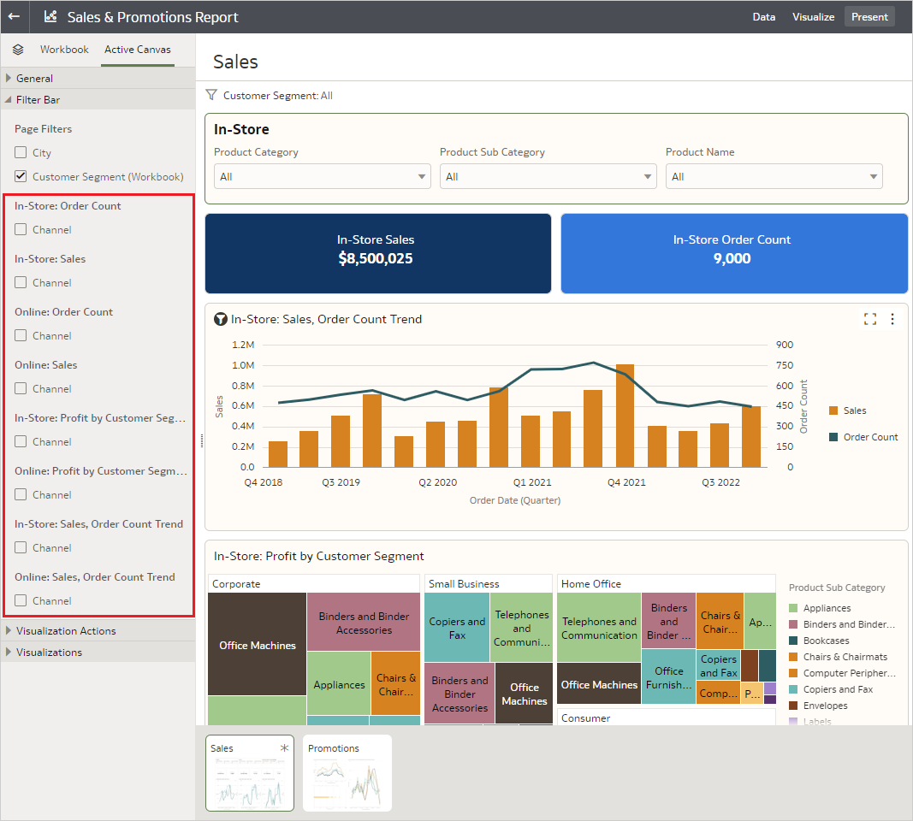This screenshot has width=913, height=821.
Task: Open the Promotions canvas thumbnail
Action: (x=347, y=773)
